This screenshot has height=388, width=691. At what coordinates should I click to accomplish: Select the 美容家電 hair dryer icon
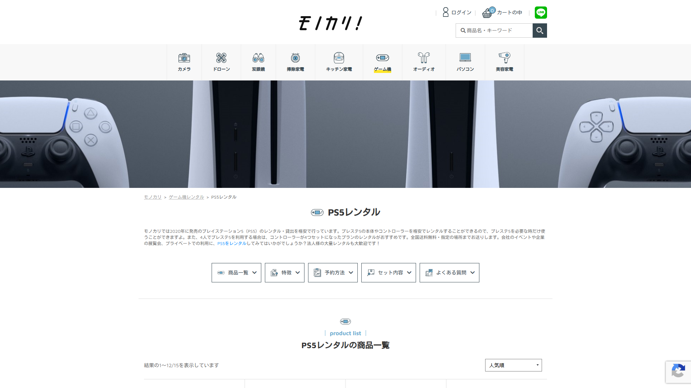pyautogui.click(x=504, y=58)
